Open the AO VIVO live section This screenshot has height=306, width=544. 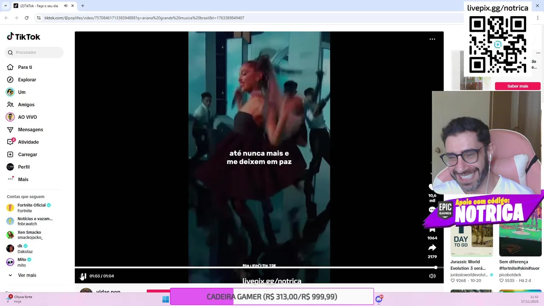[x=27, y=117]
